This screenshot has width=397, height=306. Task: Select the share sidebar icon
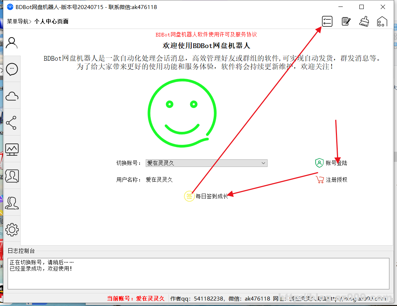coord(12,123)
